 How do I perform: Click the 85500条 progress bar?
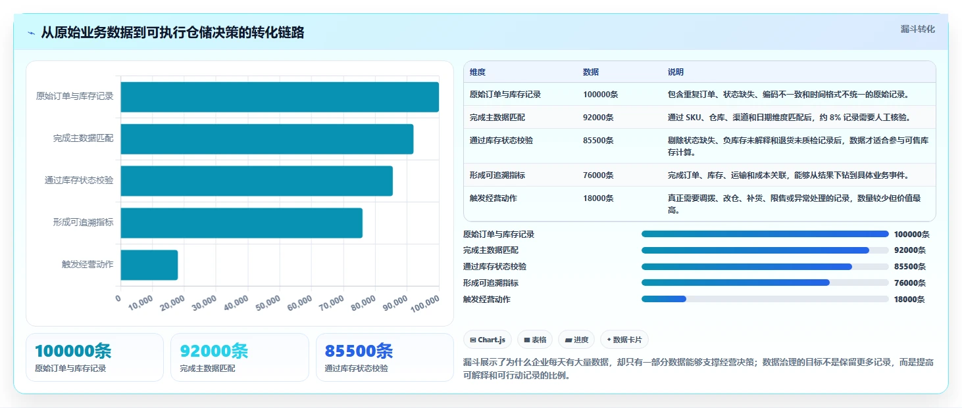765,267
